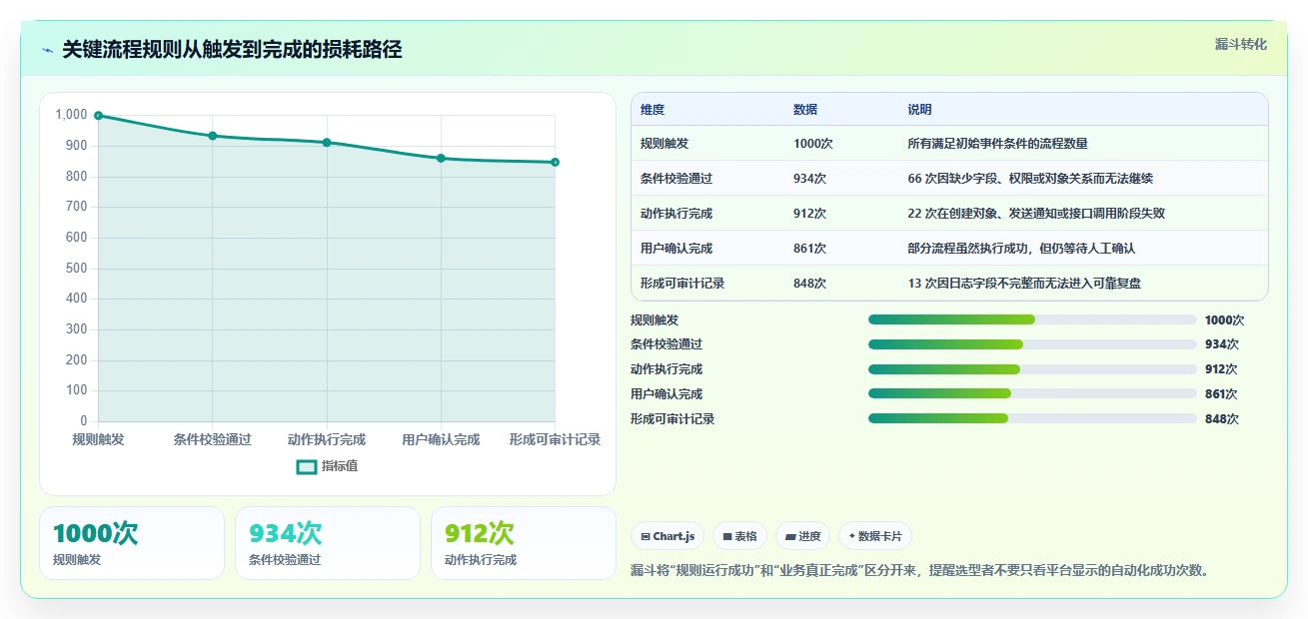Image resolution: width=1308 pixels, height=619 pixels.
Task: Click 条件校验通过 in the table's first column
Action: [676, 179]
